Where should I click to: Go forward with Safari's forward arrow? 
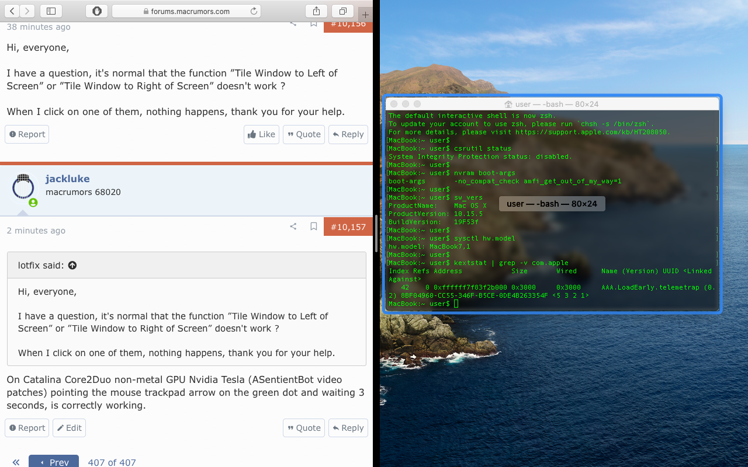[x=27, y=11]
